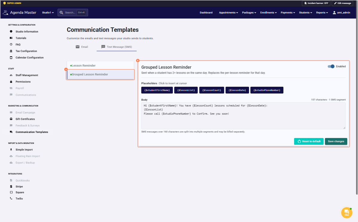Image resolution: width=358 pixels, height=222 pixels.
Task: Go to Dashboard in the top navigation
Action: (x=206, y=13)
